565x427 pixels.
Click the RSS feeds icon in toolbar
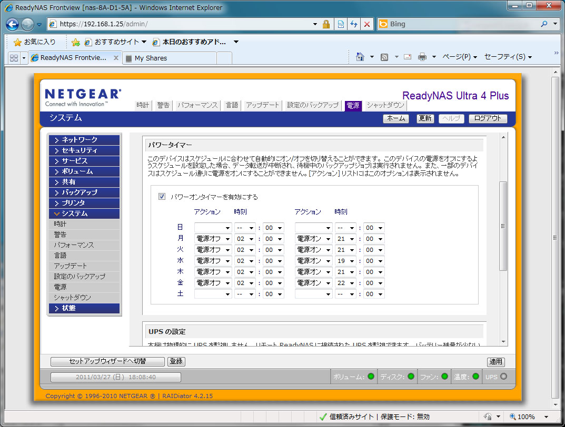tap(384, 57)
